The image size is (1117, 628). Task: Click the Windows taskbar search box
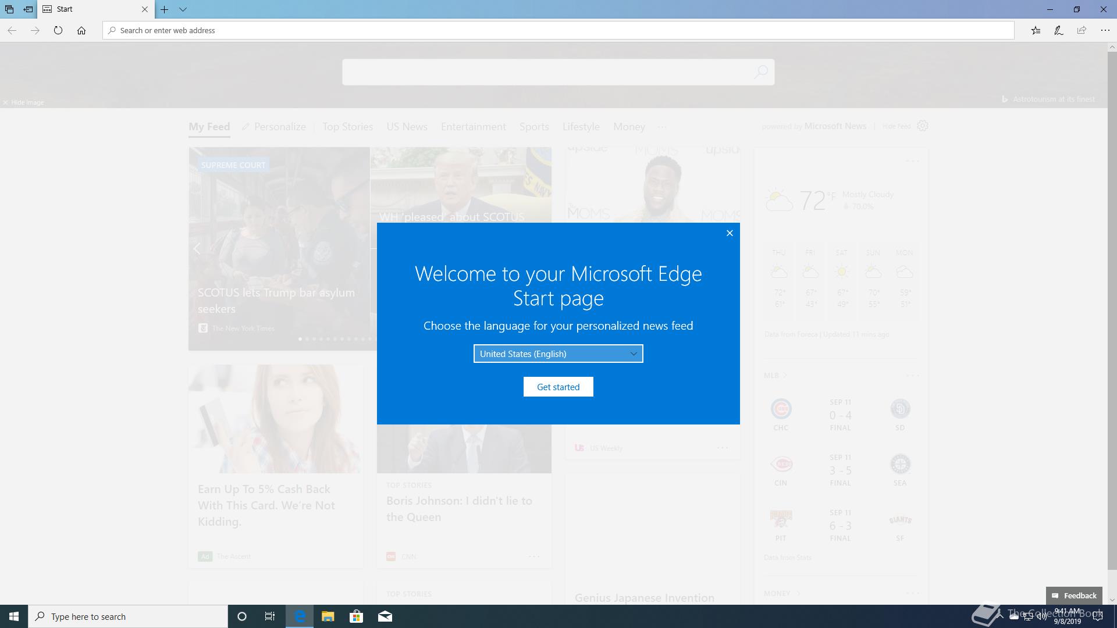tap(128, 616)
